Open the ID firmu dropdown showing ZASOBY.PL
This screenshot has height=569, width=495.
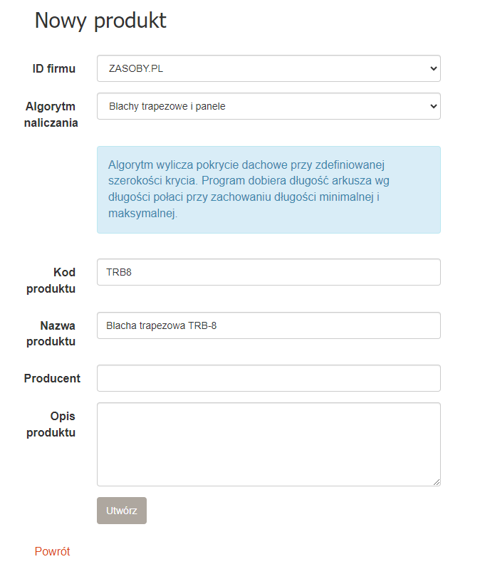point(268,69)
